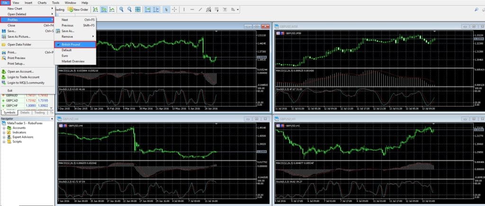Open the View menu
This screenshot has height=206, width=485.
click(16, 2)
